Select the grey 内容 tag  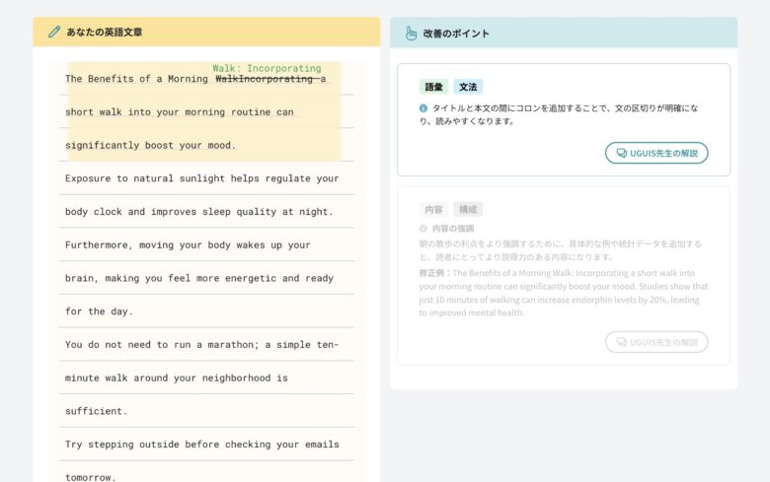[433, 209]
